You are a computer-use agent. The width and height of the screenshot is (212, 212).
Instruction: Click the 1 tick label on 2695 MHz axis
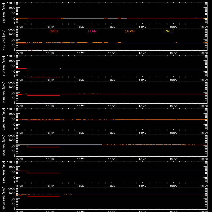[x=14, y=129]
